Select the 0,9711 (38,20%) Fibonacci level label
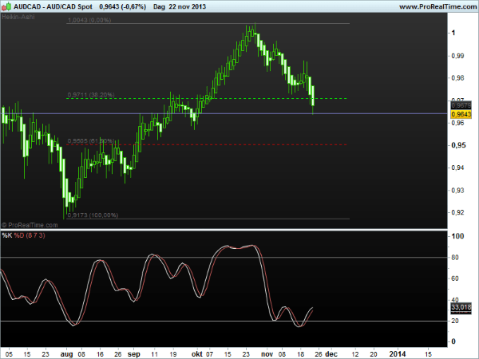Screen dimensions: 479x359 91,95
